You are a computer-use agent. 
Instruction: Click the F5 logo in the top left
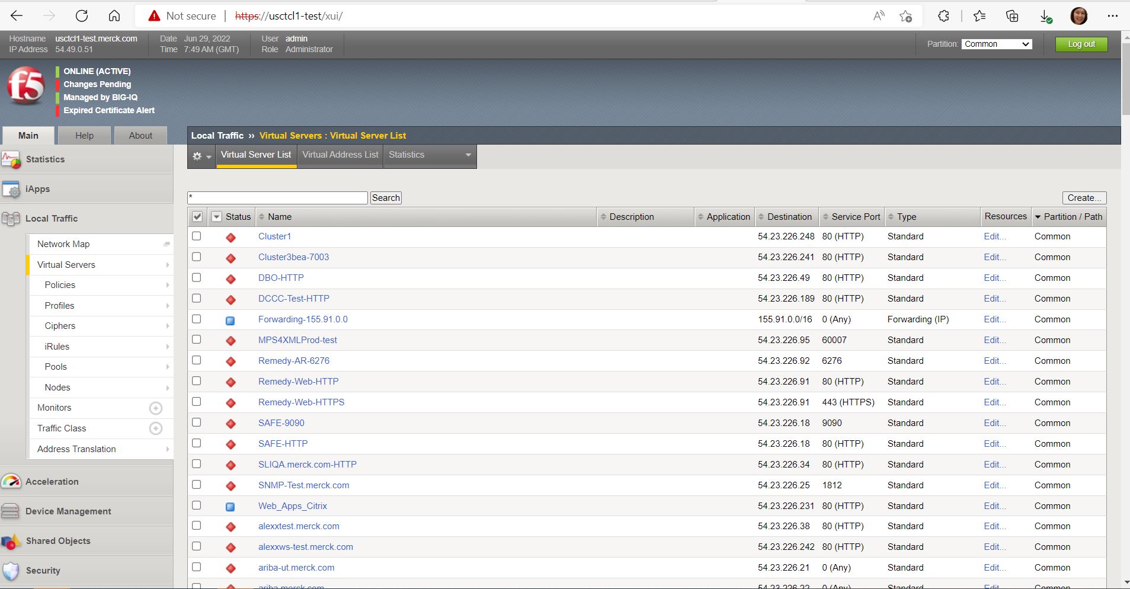(x=26, y=87)
